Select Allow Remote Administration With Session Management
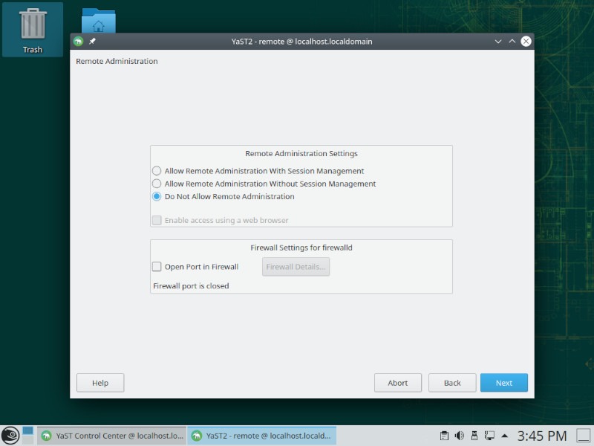Image resolution: width=594 pixels, height=446 pixels. coord(157,170)
